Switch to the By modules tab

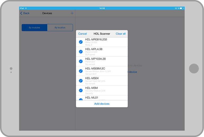tap(34, 28)
